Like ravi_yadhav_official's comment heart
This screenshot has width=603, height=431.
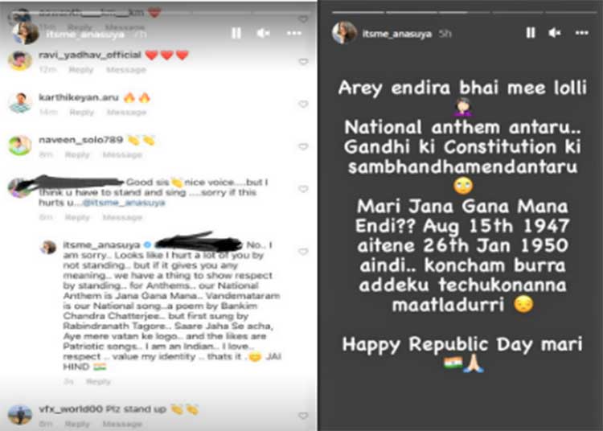click(x=303, y=62)
